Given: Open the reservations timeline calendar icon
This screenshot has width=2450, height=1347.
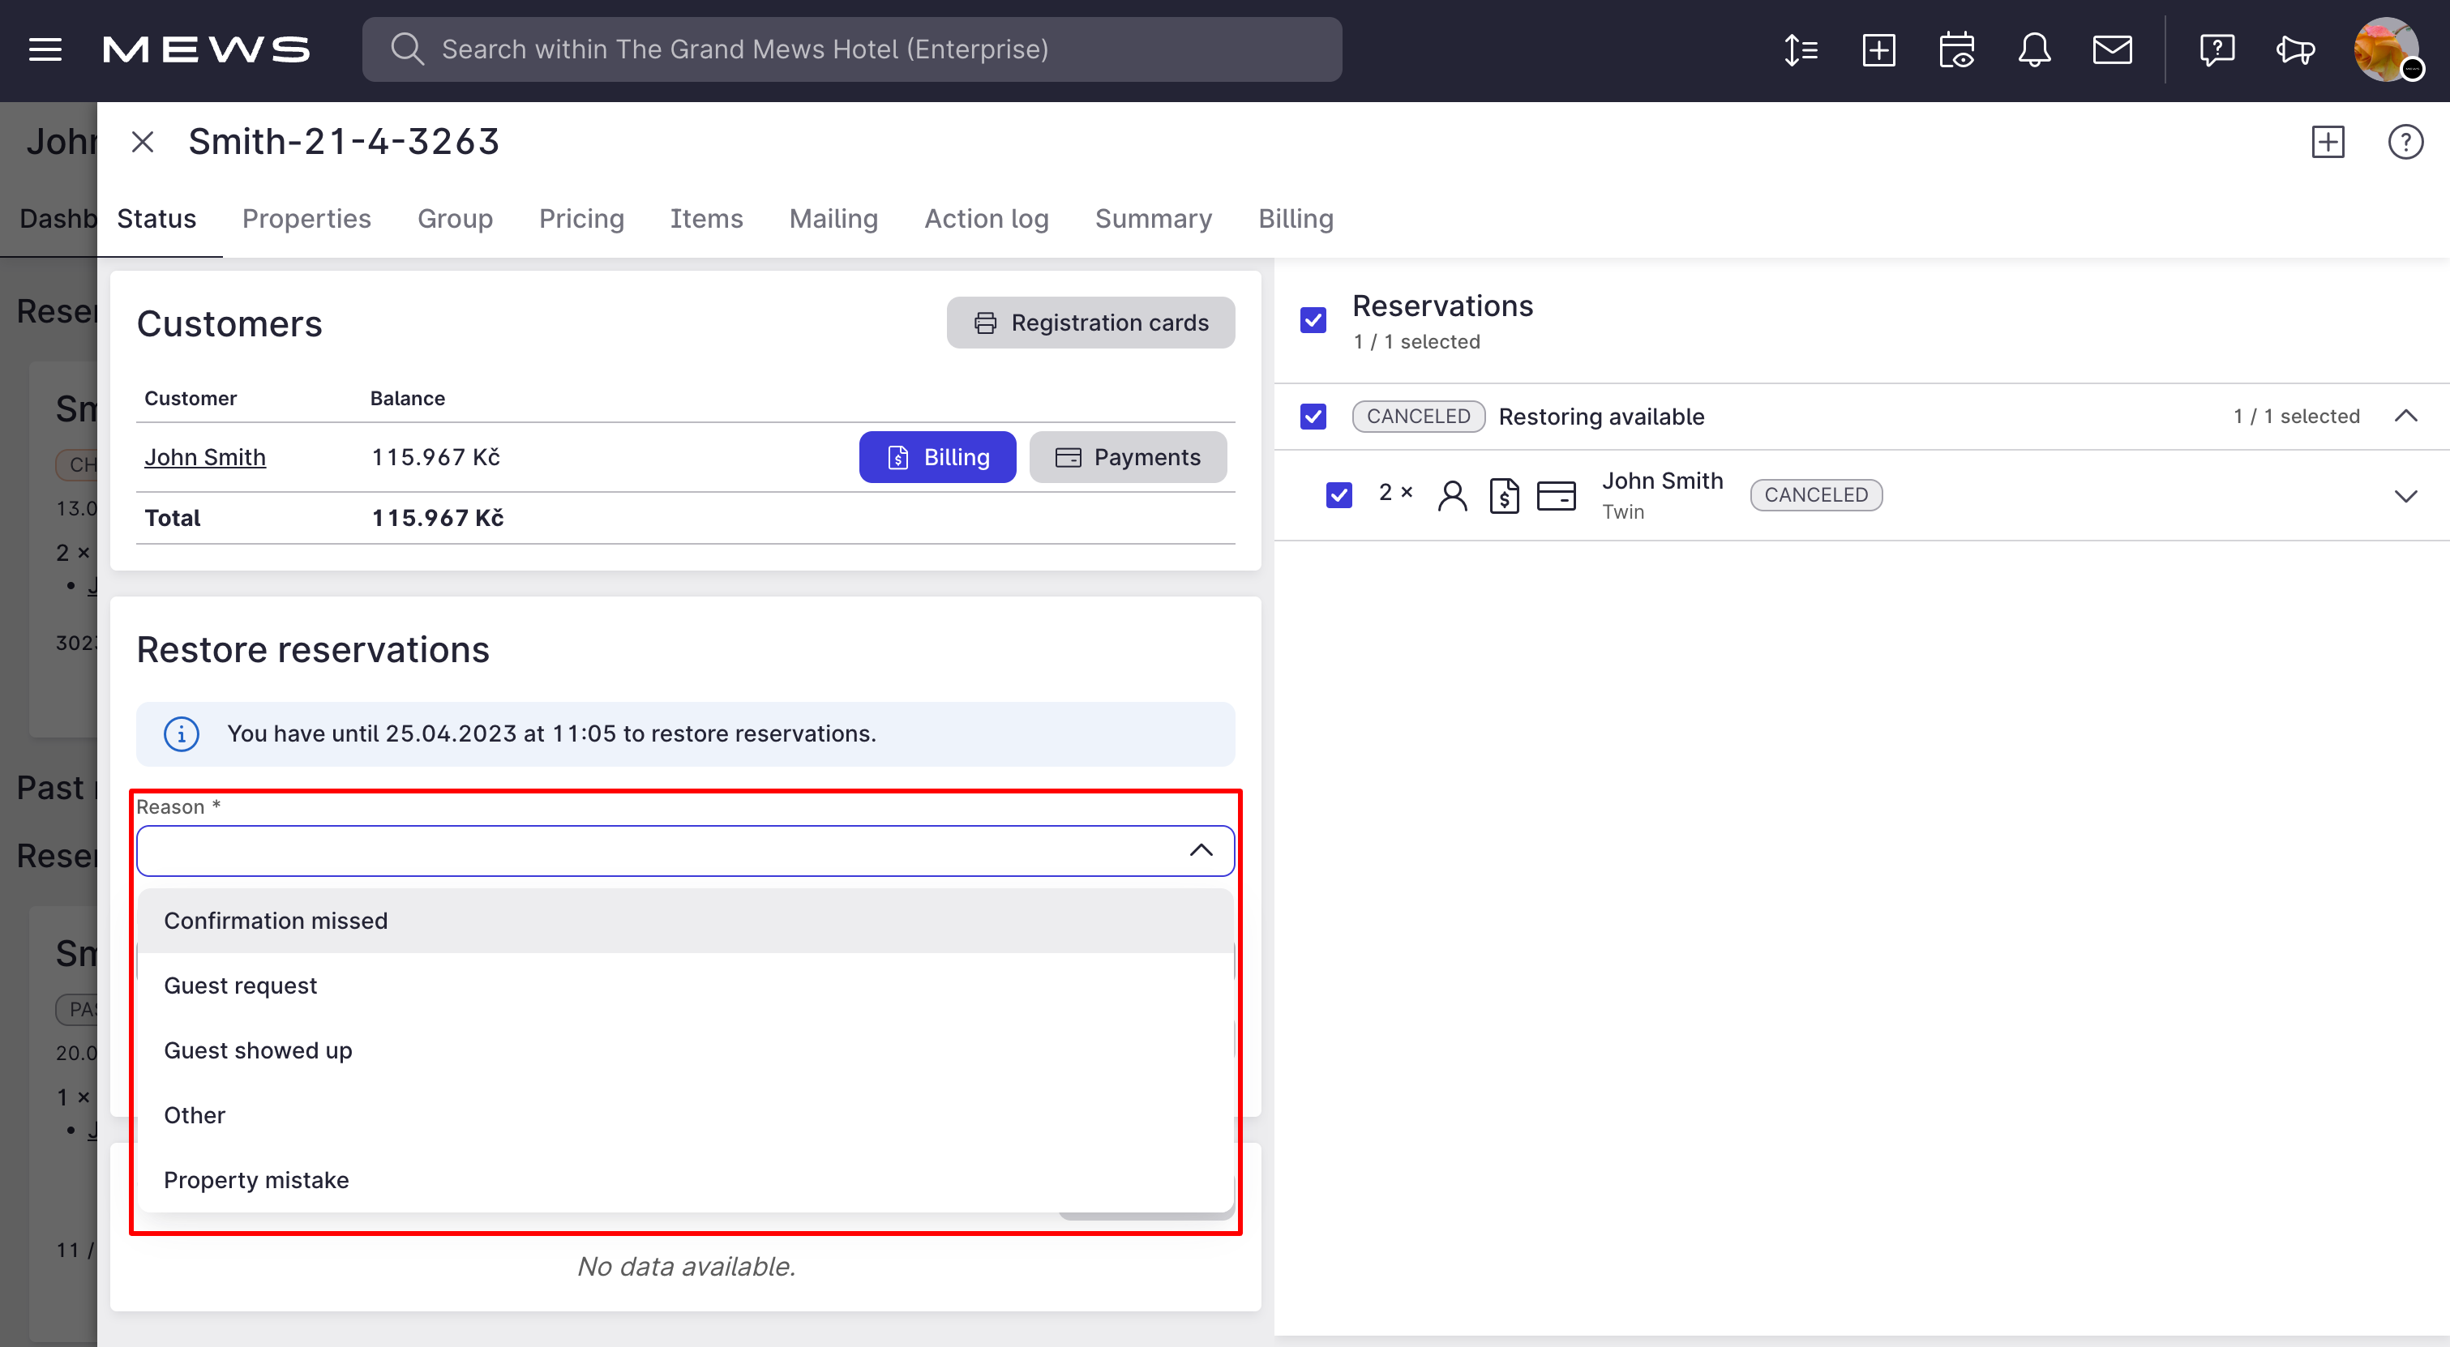Looking at the screenshot, I should tap(1957, 49).
